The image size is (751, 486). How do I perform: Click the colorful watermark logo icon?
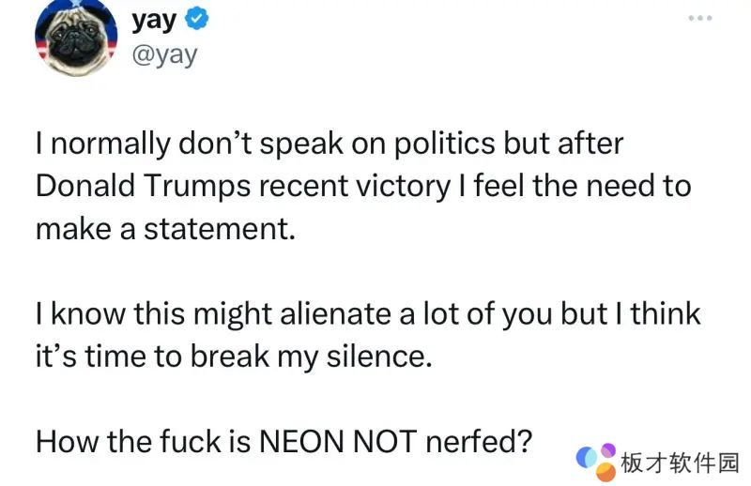point(596,459)
